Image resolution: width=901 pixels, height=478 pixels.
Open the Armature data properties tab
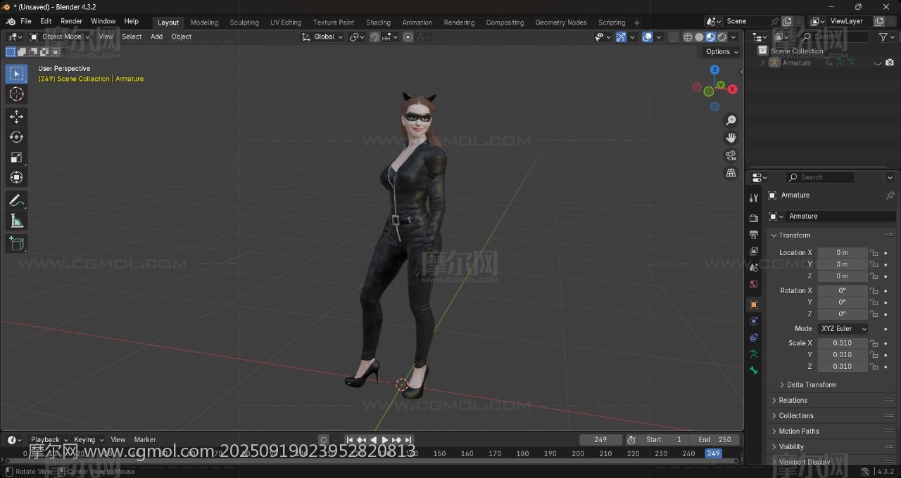click(x=754, y=354)
